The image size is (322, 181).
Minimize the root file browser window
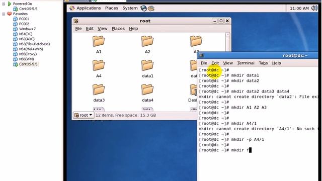(x=215, y=21)
